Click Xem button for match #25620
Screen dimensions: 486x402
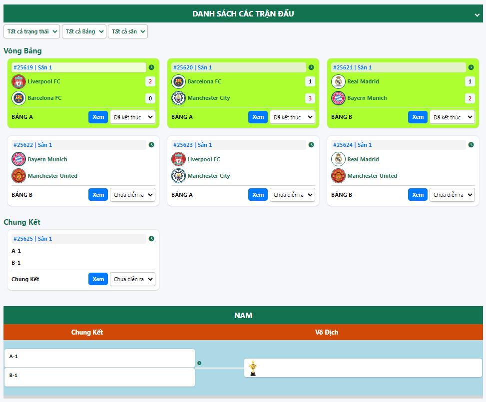(258, 117)
